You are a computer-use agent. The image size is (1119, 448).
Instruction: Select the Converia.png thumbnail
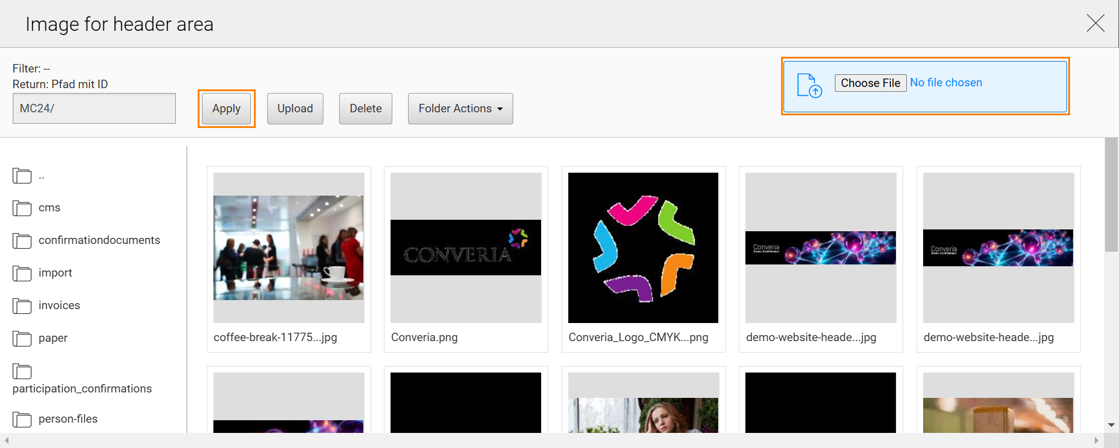click(x=465, y=248)
